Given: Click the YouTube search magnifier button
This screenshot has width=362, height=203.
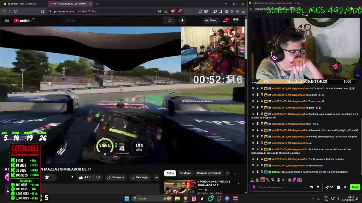Looking at the screenshot, I should [x=169, y=20].
